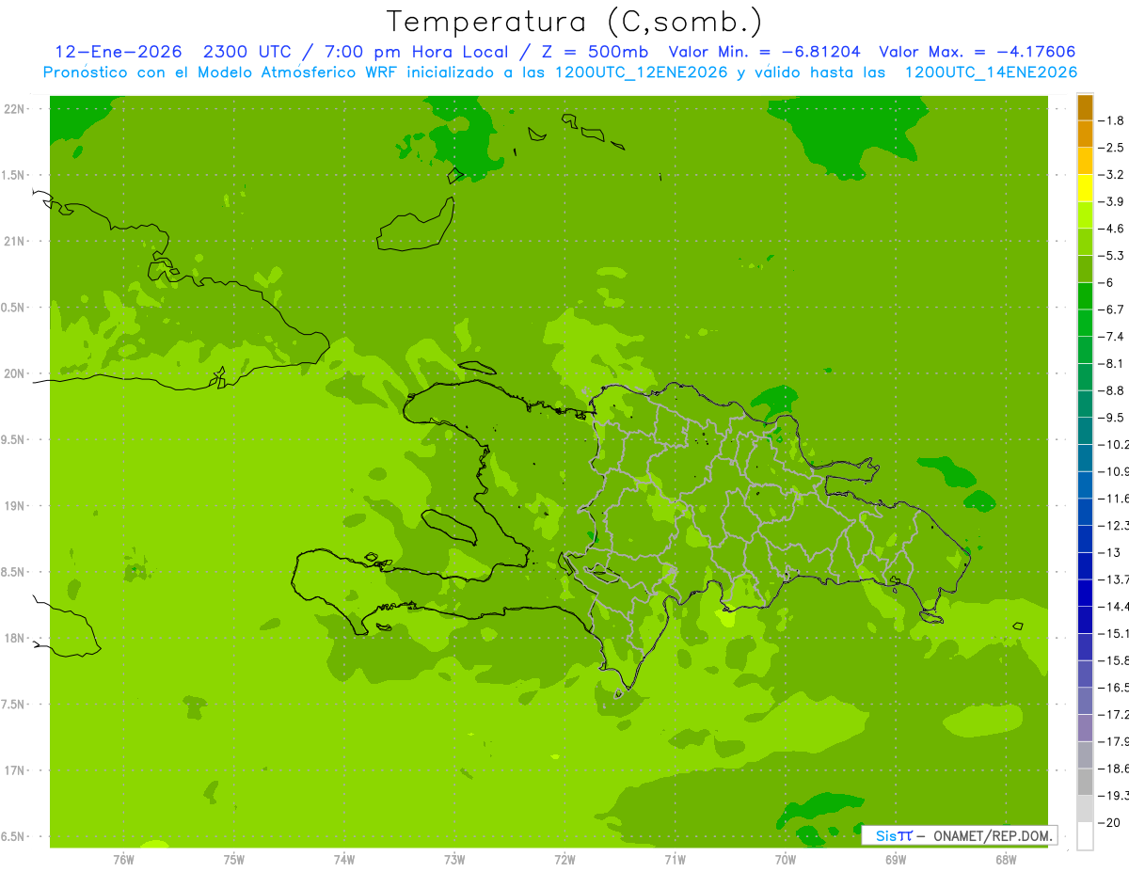This screenshot has height=872, width=1129.
Task: Click 'Valor Max. = -4.17606' text
Action: pyautogui.click(x=977, y=52)
